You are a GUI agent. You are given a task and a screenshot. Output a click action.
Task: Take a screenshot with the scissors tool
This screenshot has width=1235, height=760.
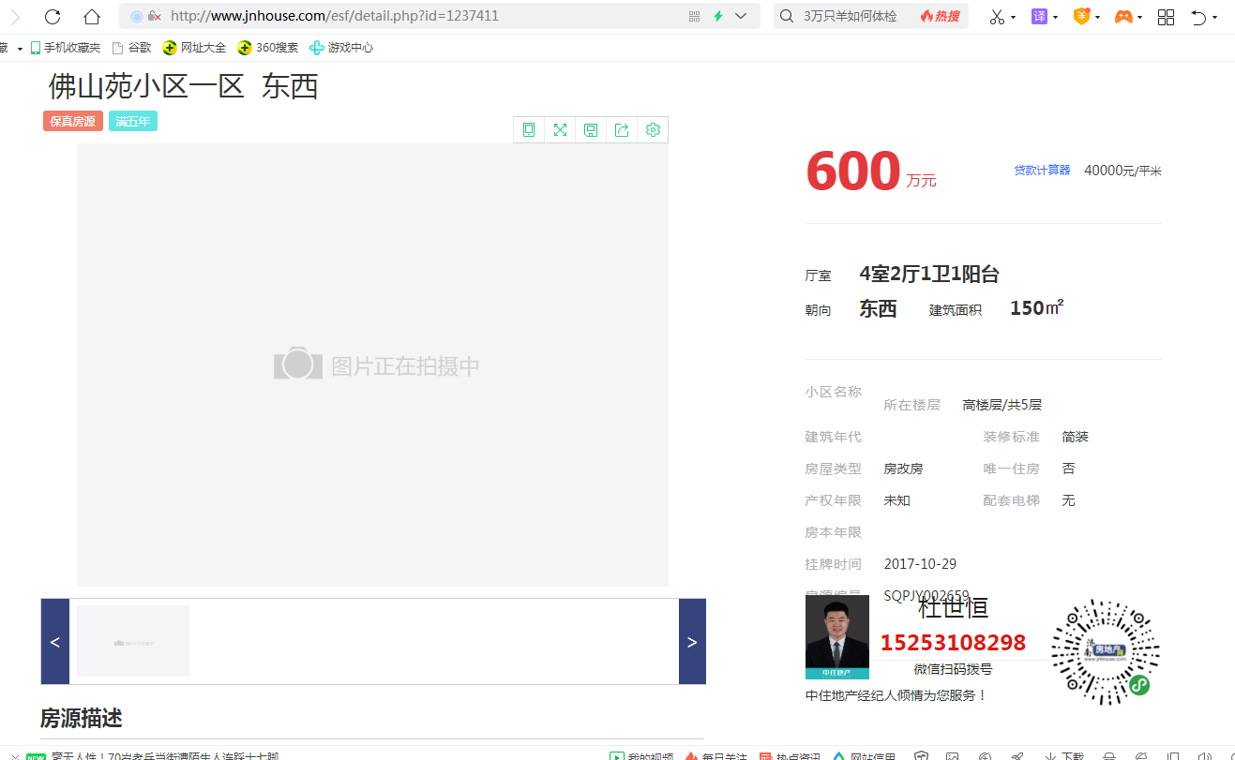pyautogui.click(x=997, y=16)
